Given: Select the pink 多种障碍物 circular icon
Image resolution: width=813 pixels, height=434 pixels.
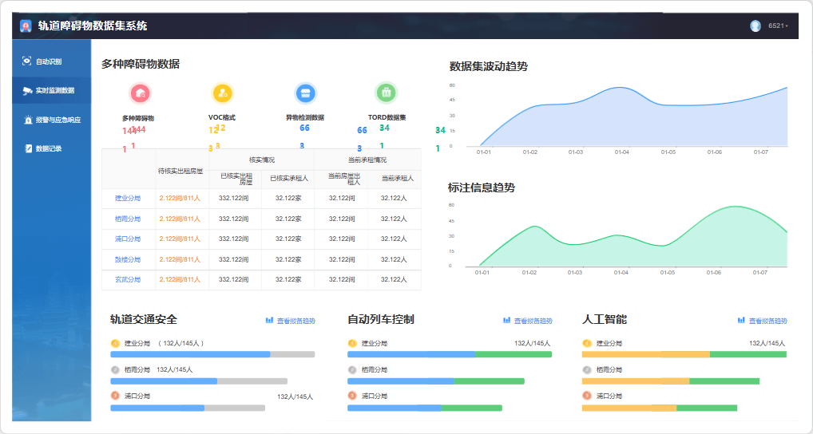Looking at the screenshot, I should click(141, 93).
